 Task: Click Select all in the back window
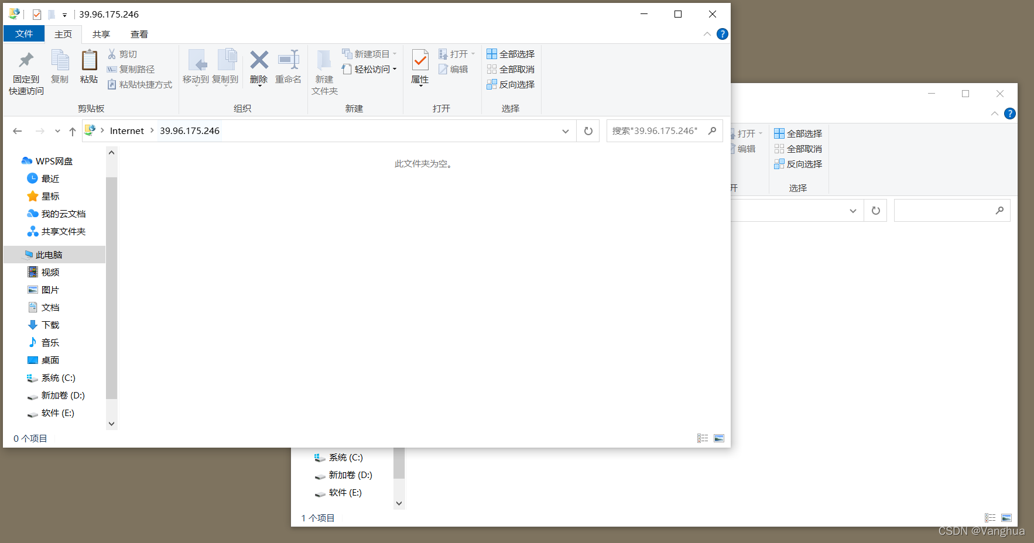[798, 133]
